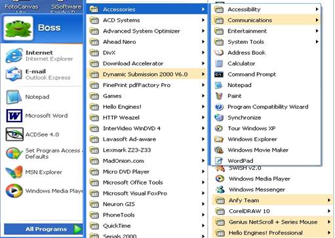Expand Anfy Team submenu arrow
335x238 pixels.
pyautogui.click(x=329, y=200)
